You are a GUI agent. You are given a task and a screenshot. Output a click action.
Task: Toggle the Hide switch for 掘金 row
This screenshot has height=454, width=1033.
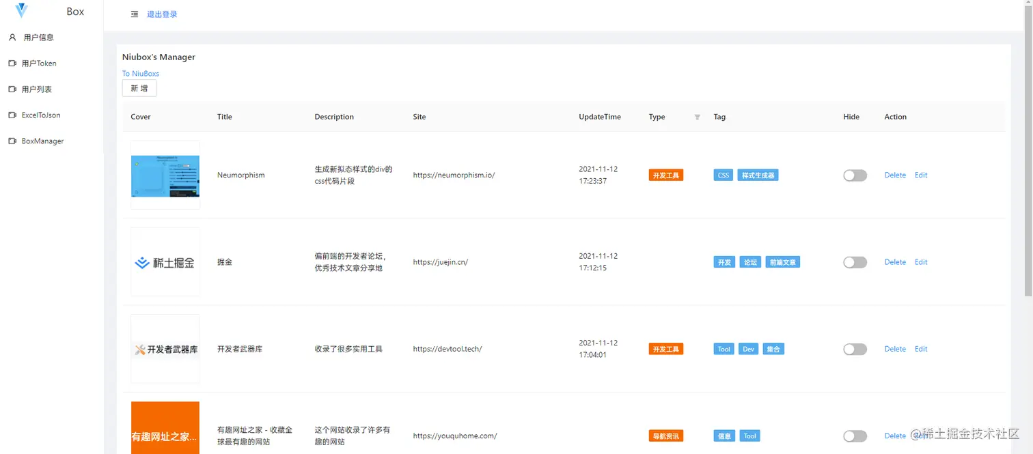tap(855, 262)
